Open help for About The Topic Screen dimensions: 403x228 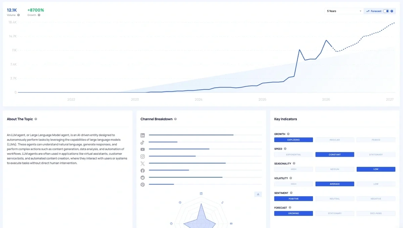click(36, 119)
